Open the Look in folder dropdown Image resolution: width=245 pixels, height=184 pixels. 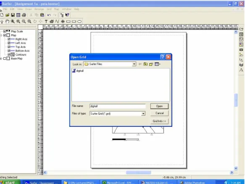pyautogui.click(x=134, y=64)
